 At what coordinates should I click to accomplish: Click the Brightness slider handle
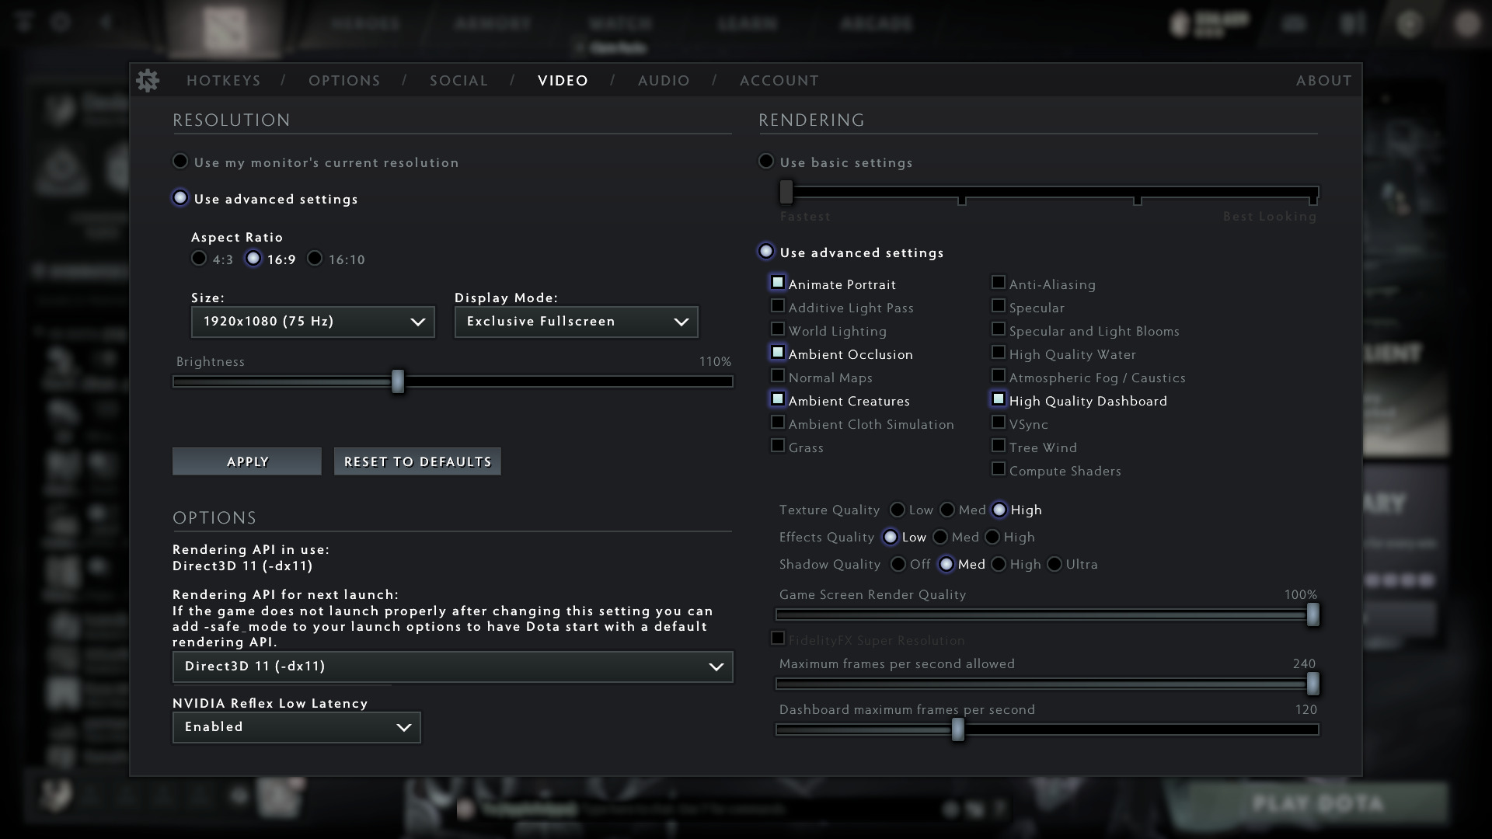pyautogui.click(x=398, y=381)
